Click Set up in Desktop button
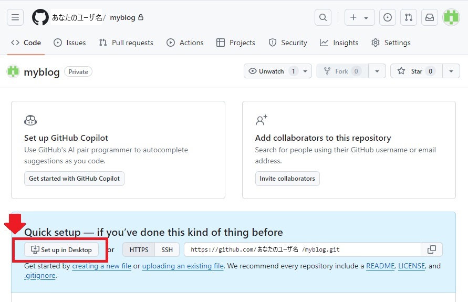 [61, 249]
